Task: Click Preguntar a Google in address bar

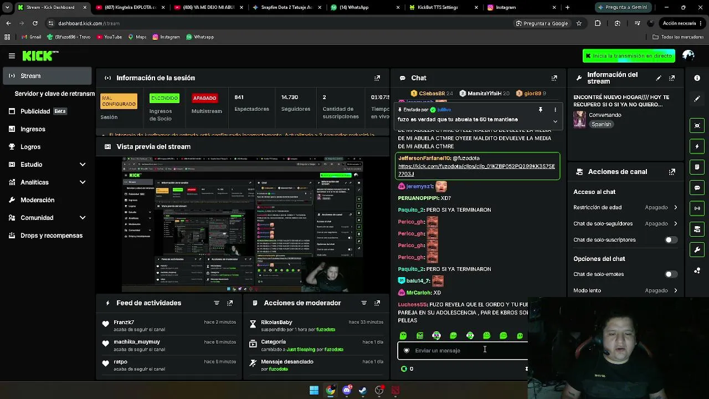Action: pyautogui.click(x=542, y=23)
